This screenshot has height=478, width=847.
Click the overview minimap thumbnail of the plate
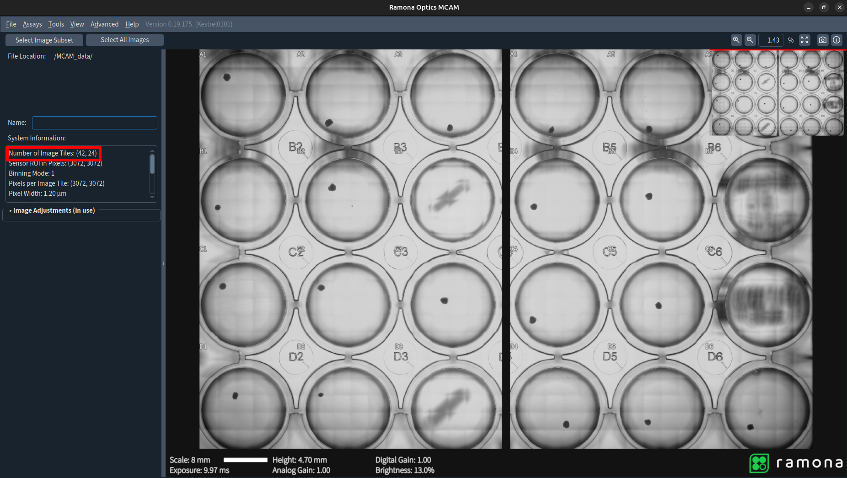click(777, 93)
